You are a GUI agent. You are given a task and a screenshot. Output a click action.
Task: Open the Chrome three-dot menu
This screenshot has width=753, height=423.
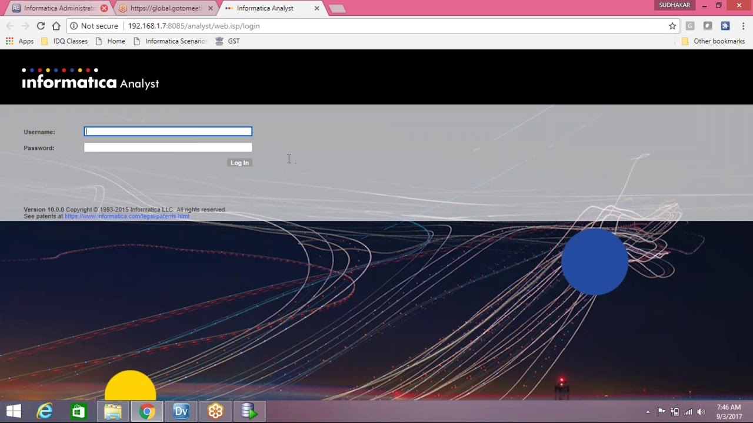pyautogui.click(x=744, y=26)
